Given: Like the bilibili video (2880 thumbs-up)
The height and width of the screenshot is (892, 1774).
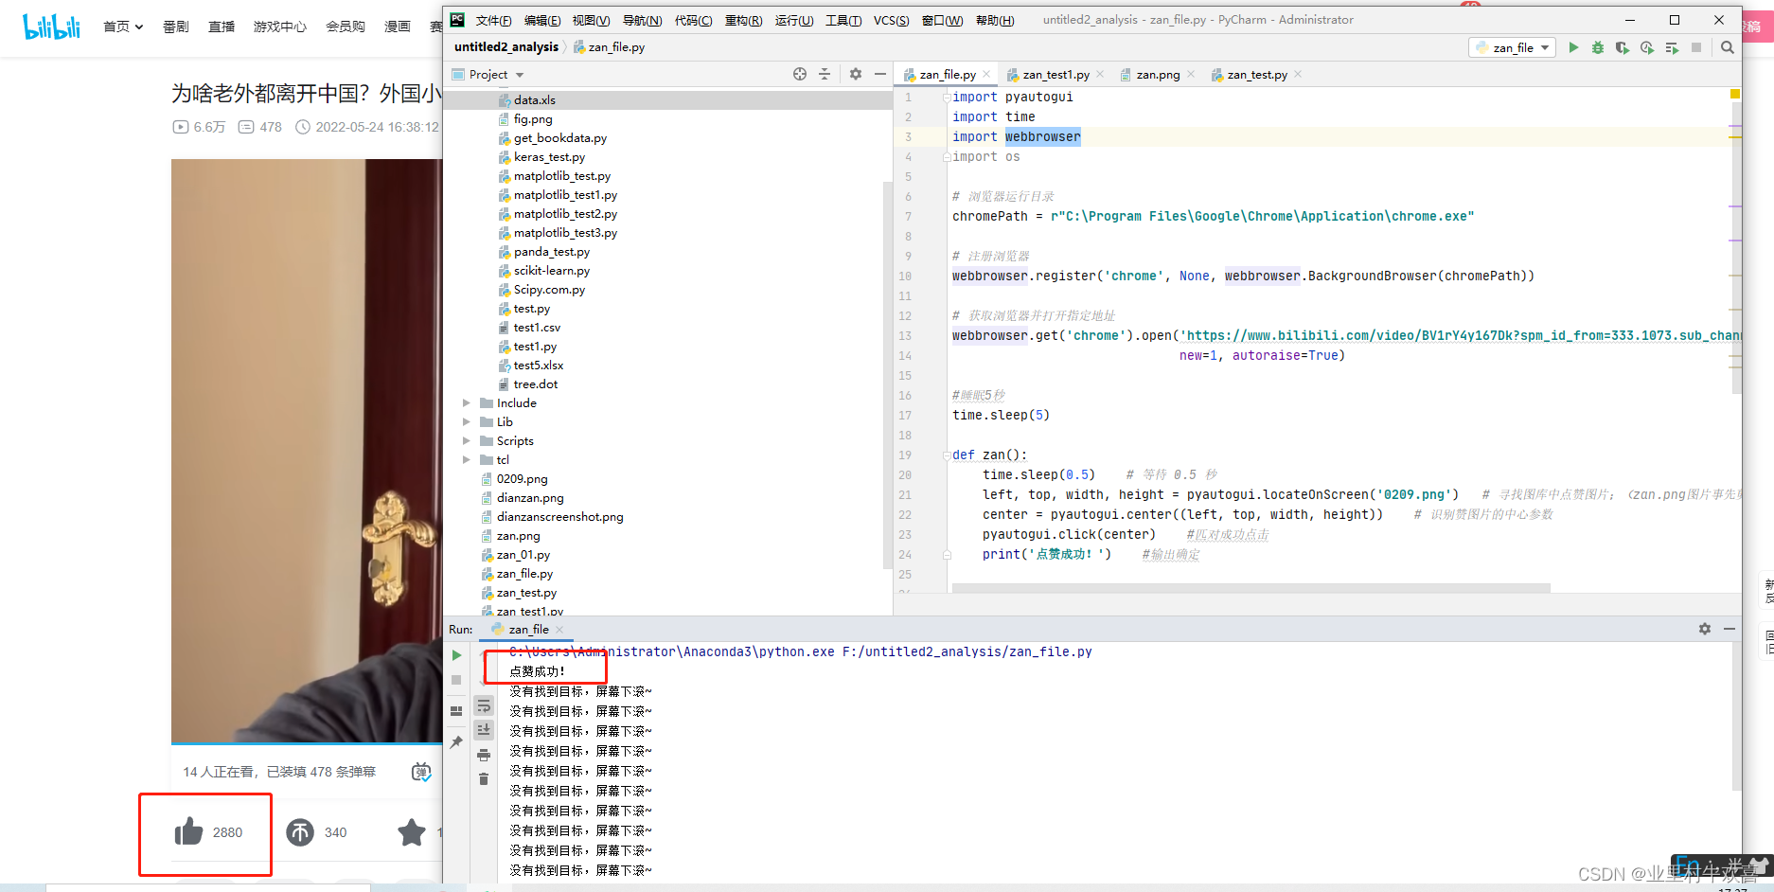Looking at the screenshot, I should pyautogui.click(x=189, y=831).
